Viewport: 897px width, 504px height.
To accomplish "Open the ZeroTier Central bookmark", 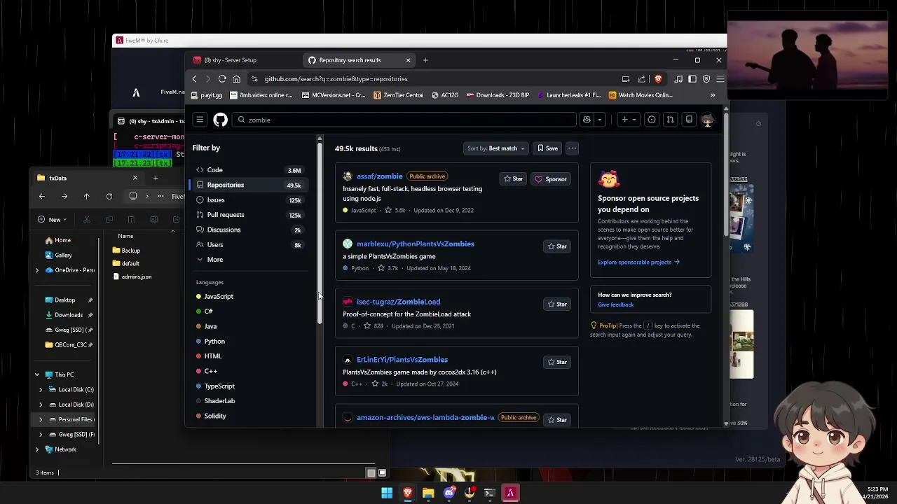I will [x=399, y=95].
